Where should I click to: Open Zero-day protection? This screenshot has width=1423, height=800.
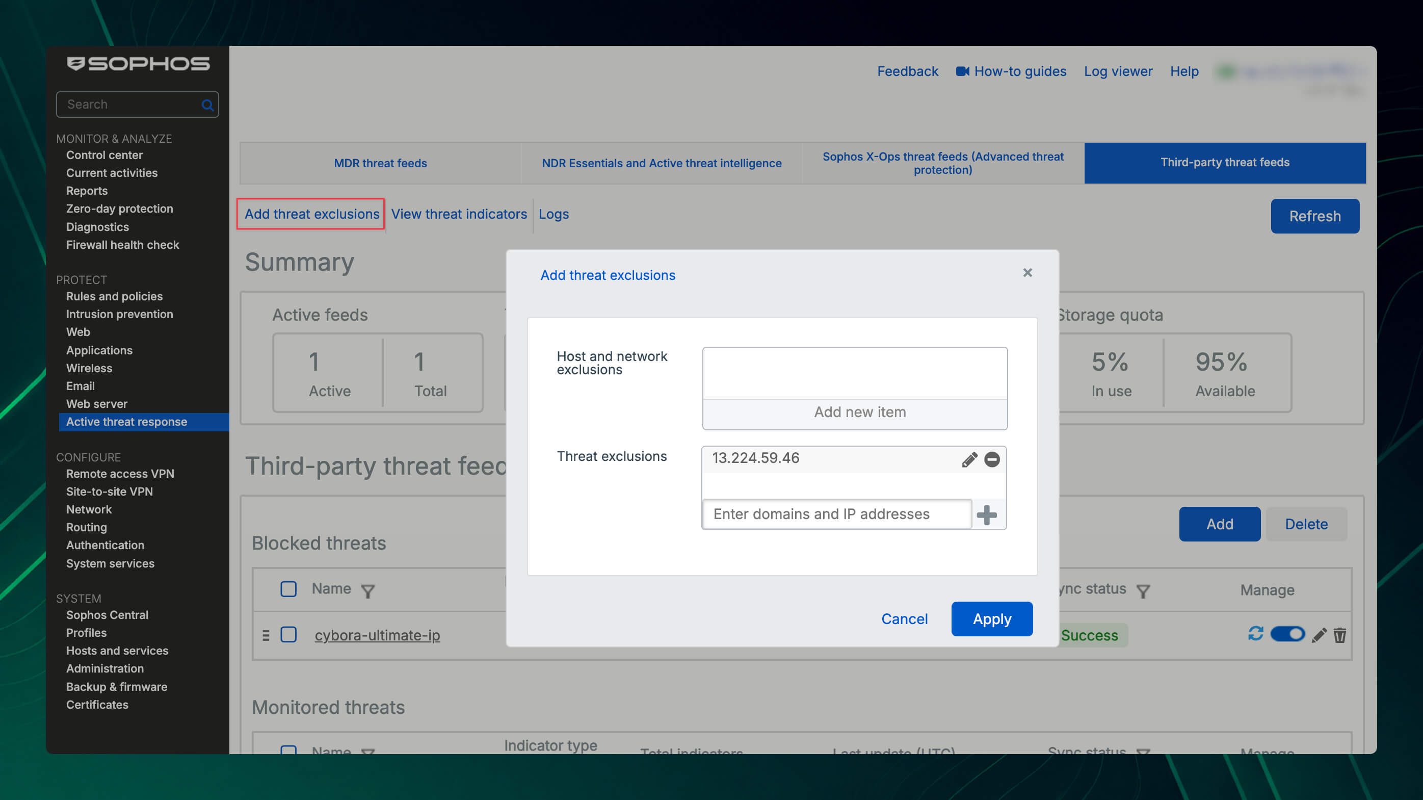(x=119, y=209)
